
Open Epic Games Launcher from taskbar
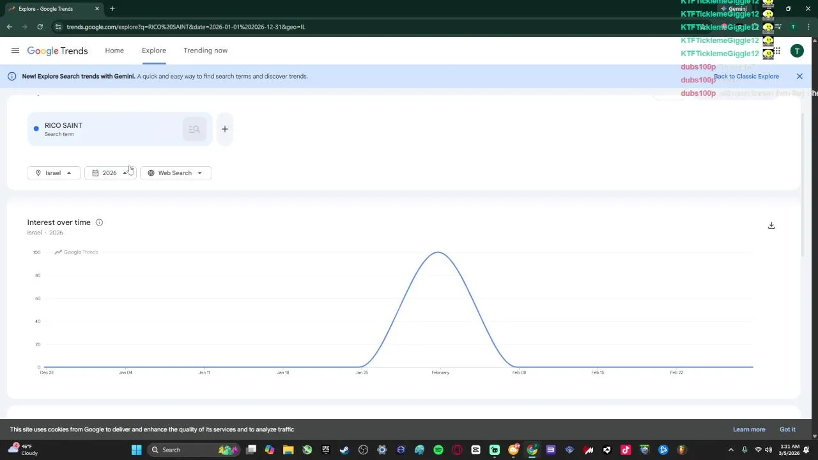tap(326, 450)
